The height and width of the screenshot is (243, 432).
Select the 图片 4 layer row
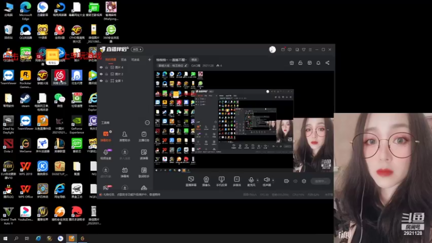pos(125,67)
